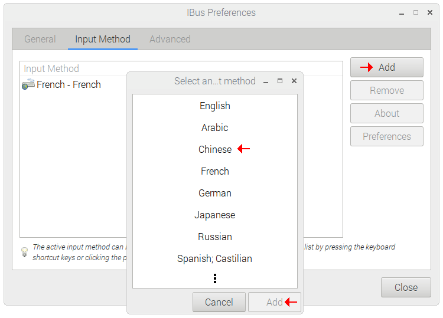Image resolution: width=443 pixels, height=318 pixels.
Task: Close the IBus Preferences window via X
Action: (x=430, y=12)
